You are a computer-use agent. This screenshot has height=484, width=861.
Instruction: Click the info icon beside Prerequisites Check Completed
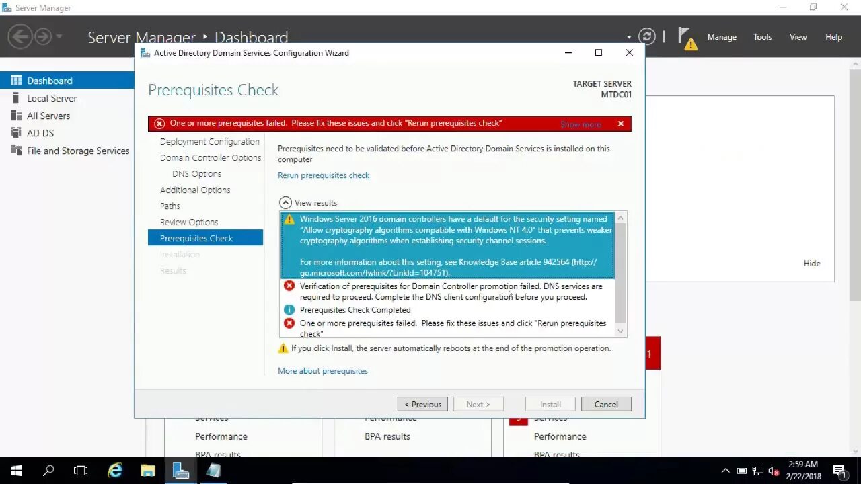tap(289, 310)
